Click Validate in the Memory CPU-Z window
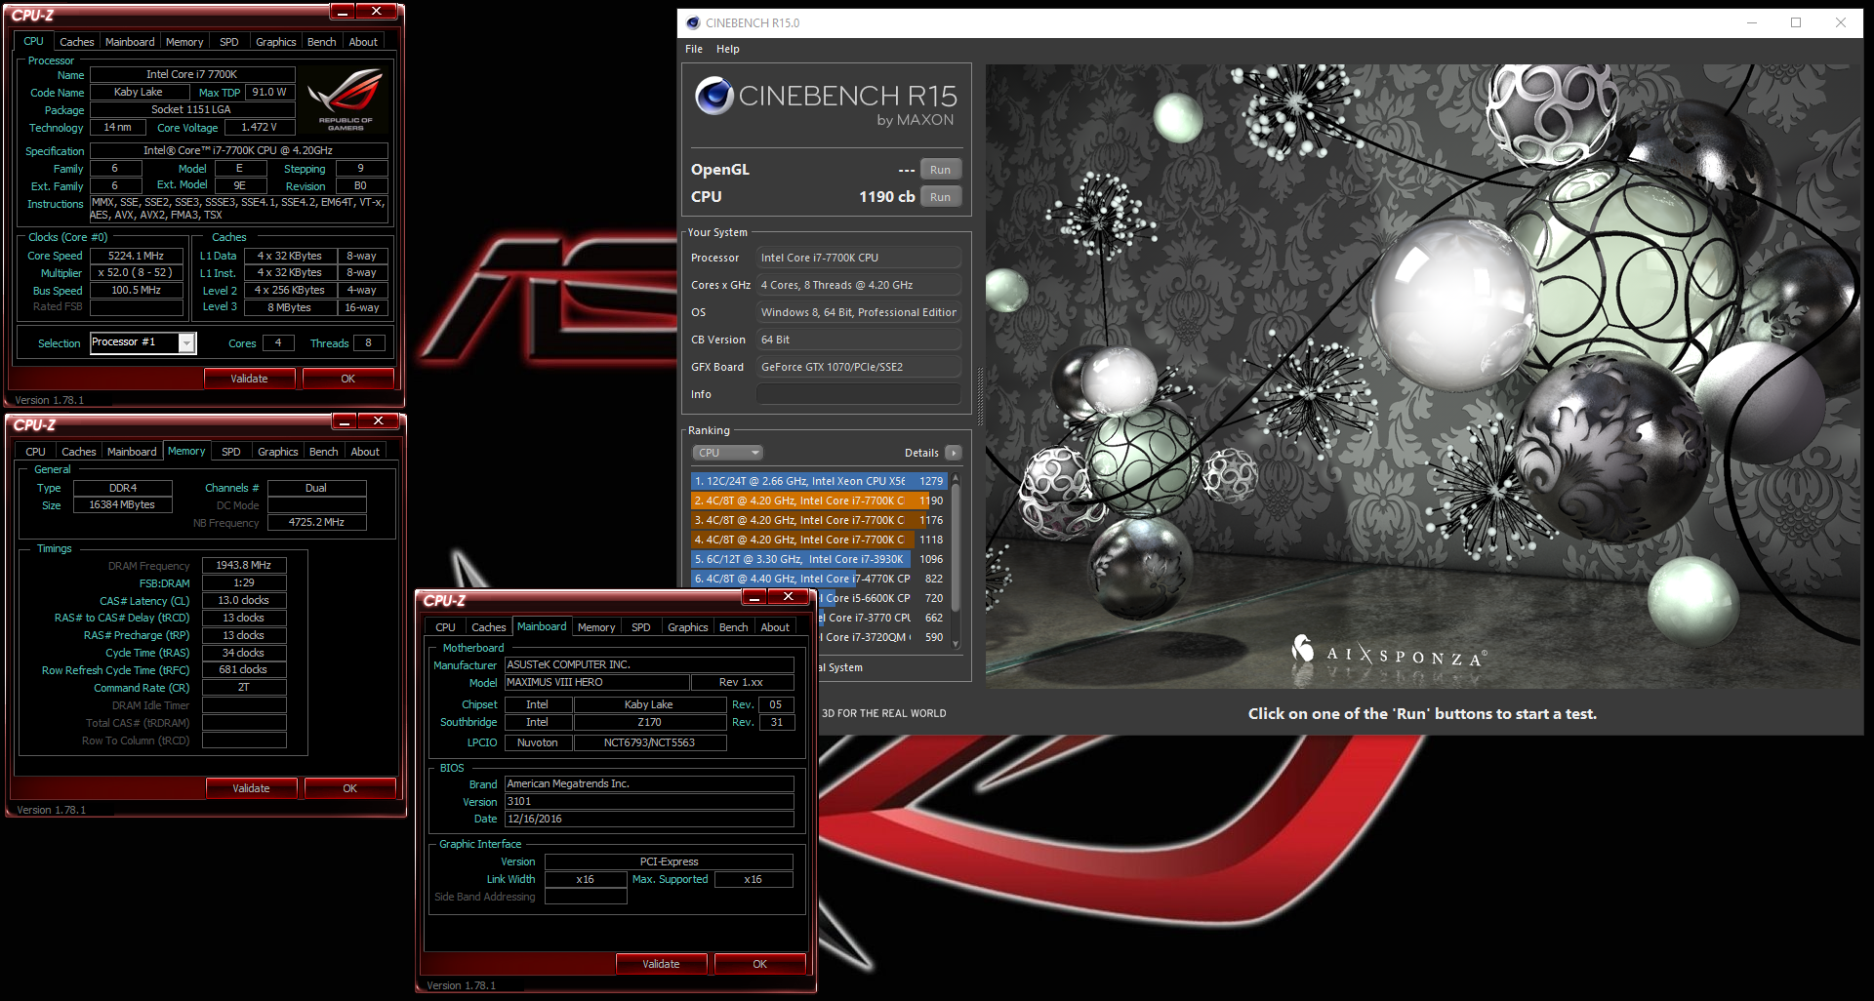 tap(251, 788)
